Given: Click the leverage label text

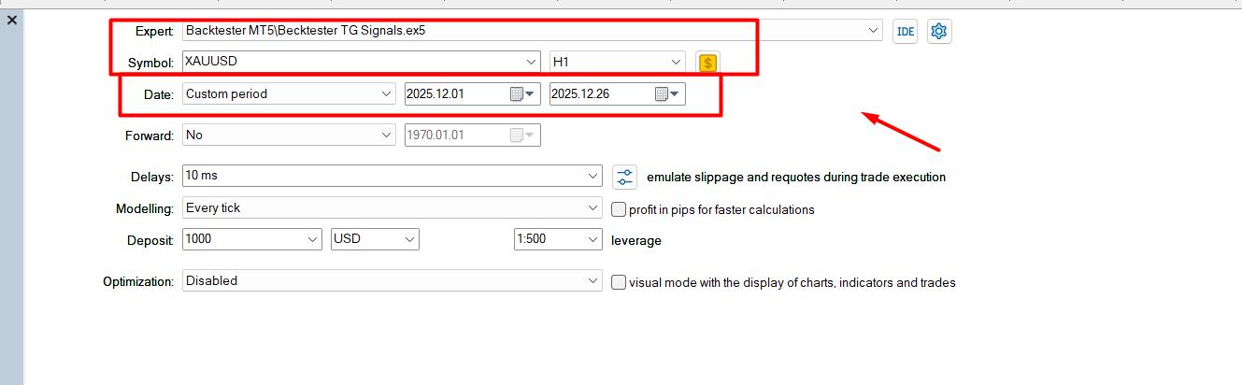Looking at the screenshot, I should click(636, 240).
